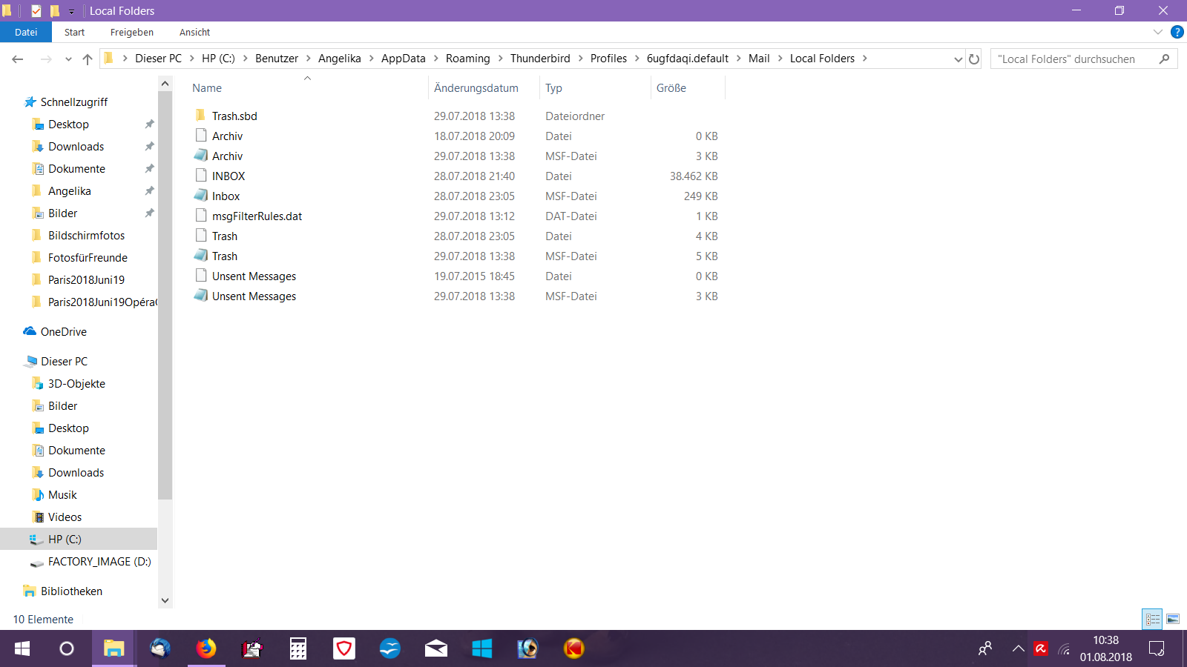Select the Trash.sbd folder icon
Viewport: 1187px width, 667px height.
coord(200,116)
